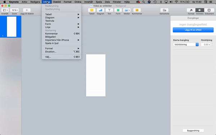Click the white slide on canvas

pos(96,75)
